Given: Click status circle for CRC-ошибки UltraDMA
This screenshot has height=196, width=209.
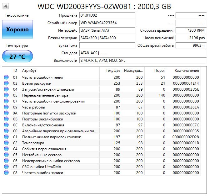Looking at the screenshot, I should 6,167.
